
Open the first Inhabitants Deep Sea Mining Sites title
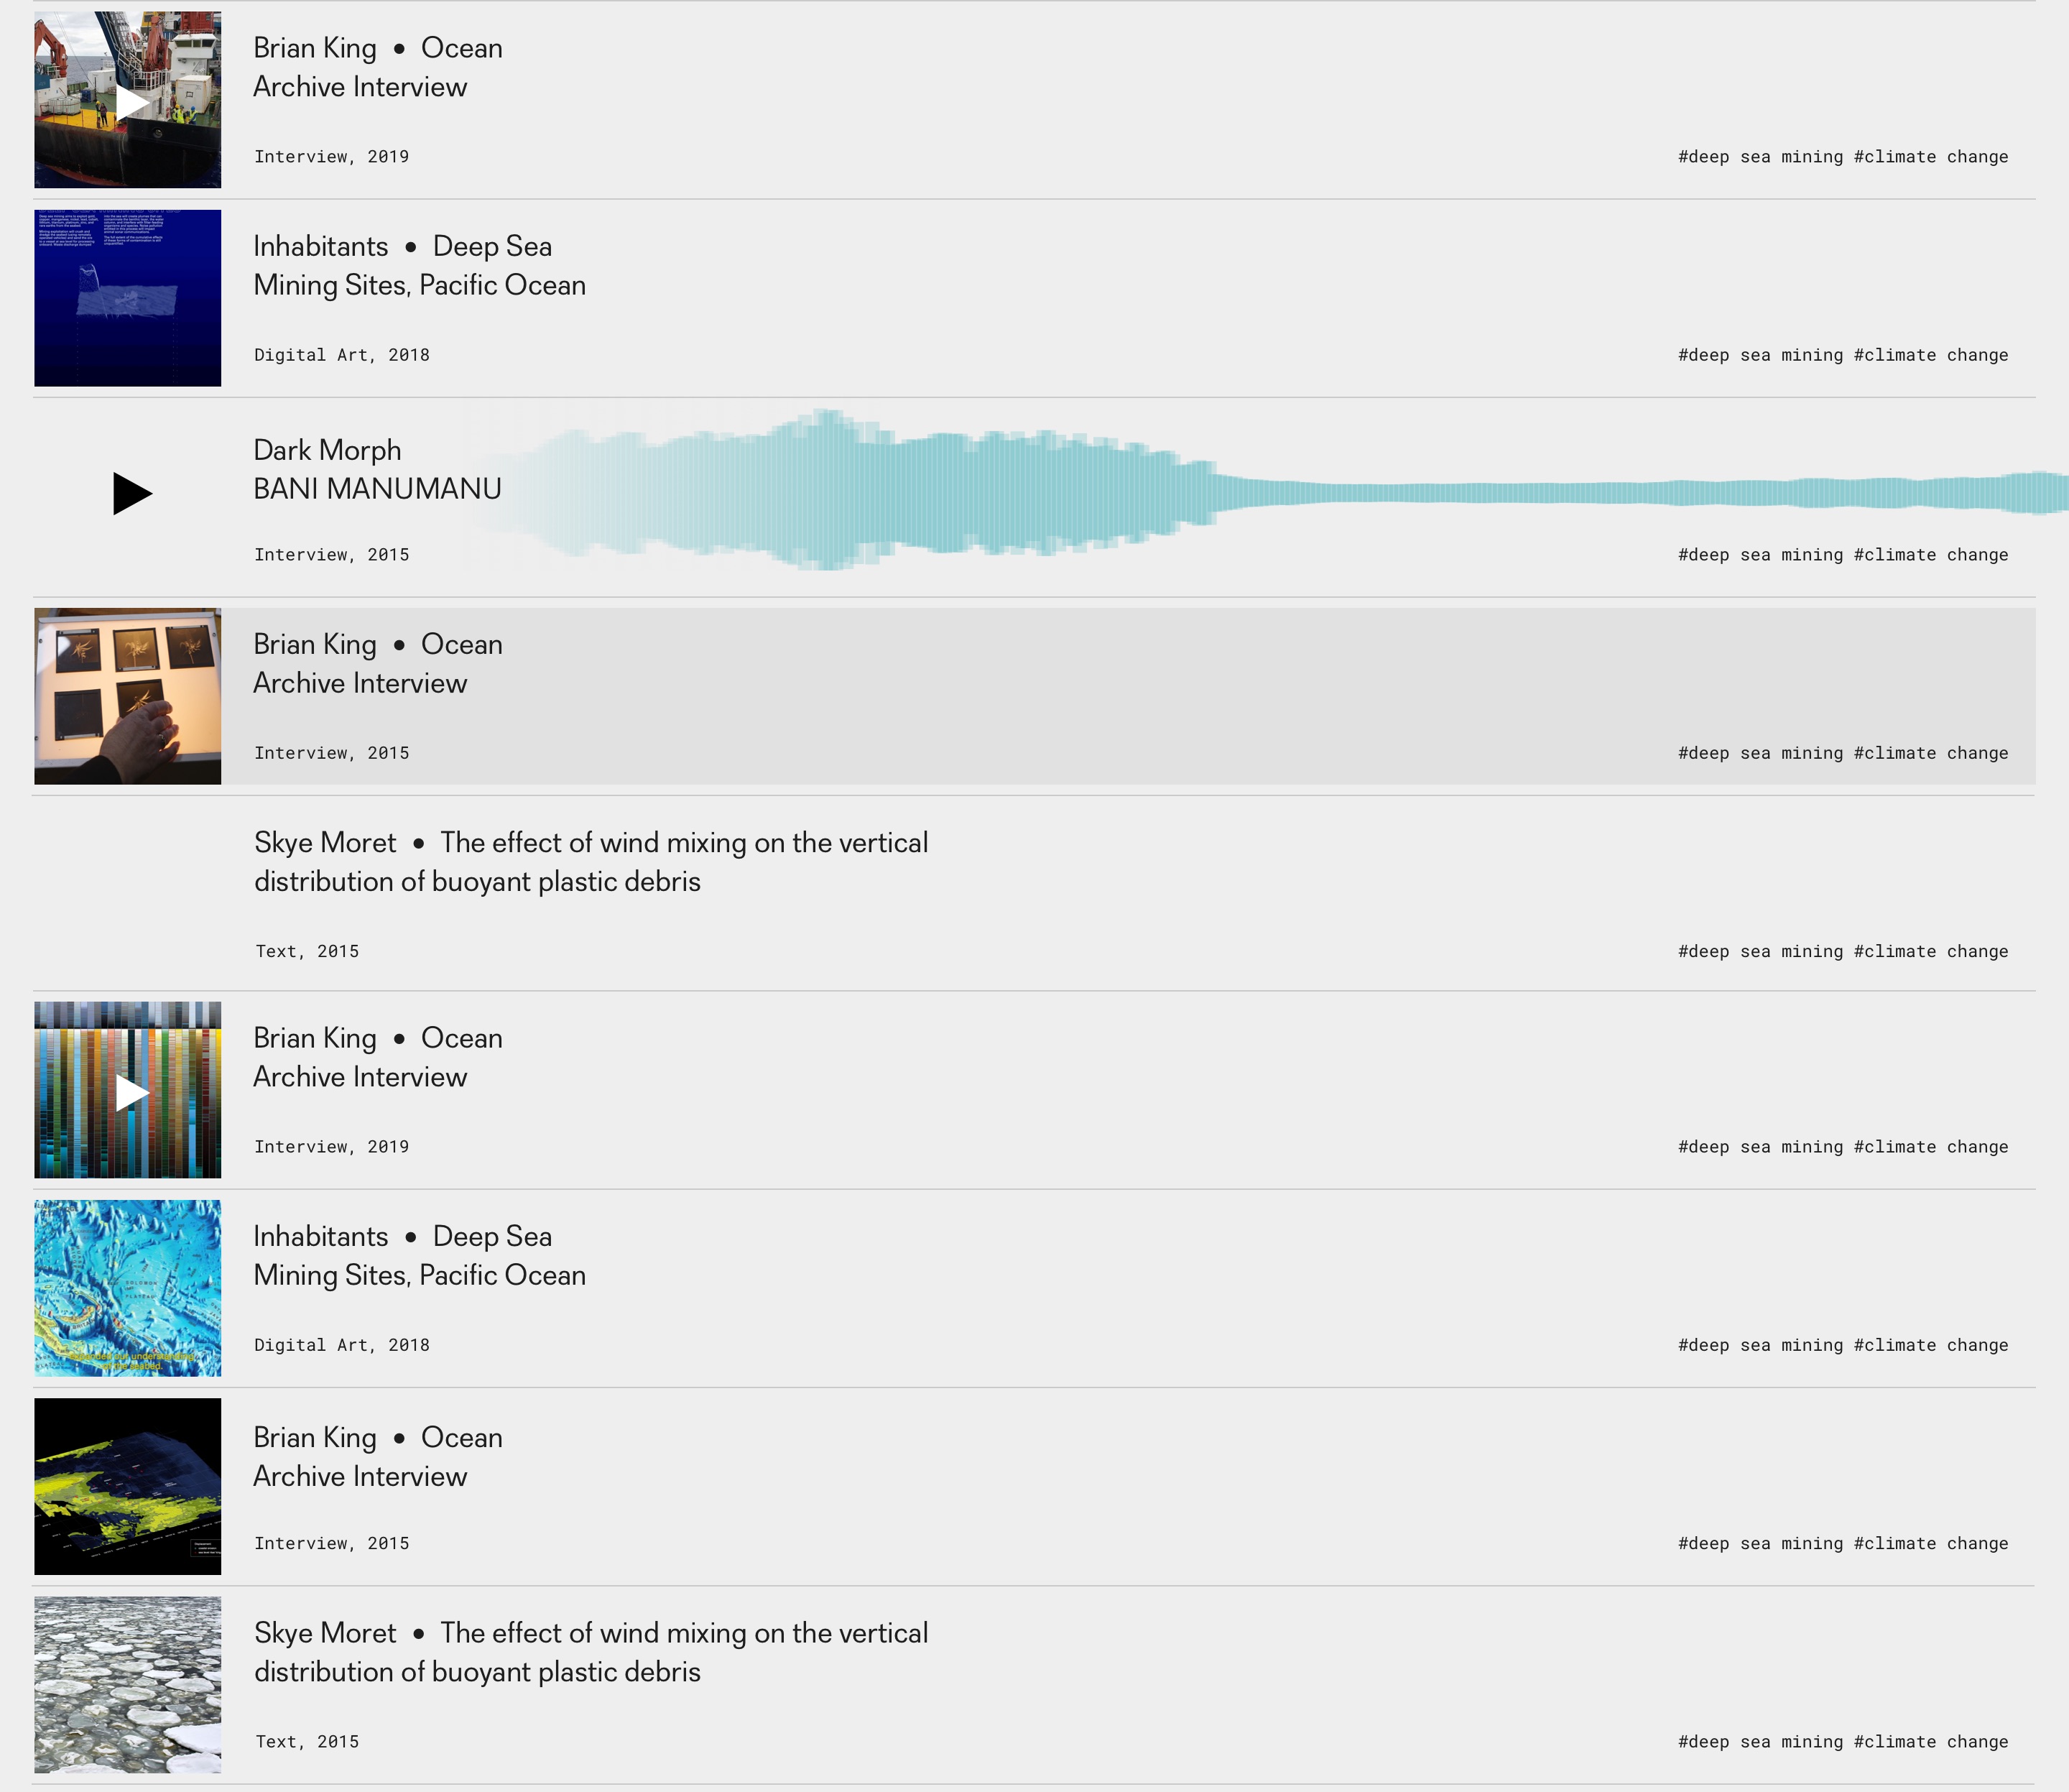pos(419,265)
